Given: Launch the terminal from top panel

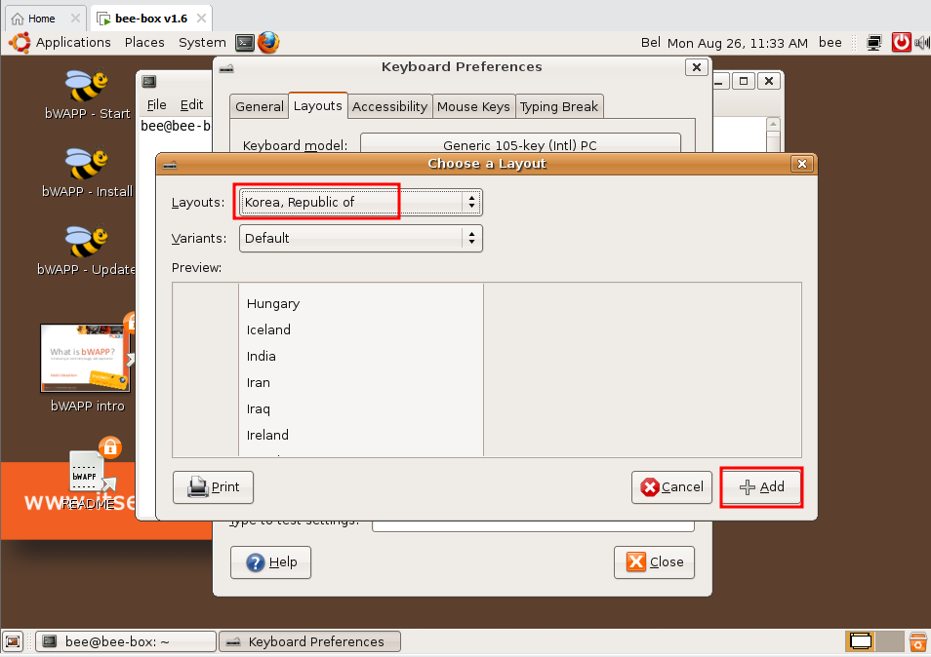Looking at the screenshot, I should [245, 43].
